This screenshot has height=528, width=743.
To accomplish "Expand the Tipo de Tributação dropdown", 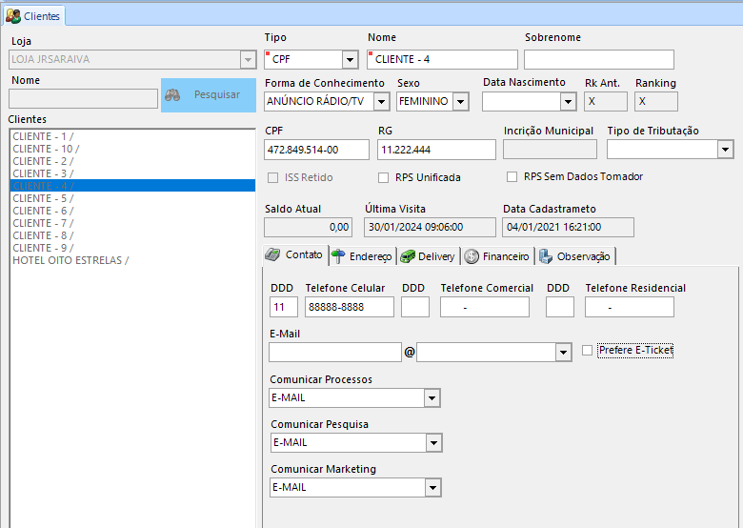I will (x=725, y=150).
